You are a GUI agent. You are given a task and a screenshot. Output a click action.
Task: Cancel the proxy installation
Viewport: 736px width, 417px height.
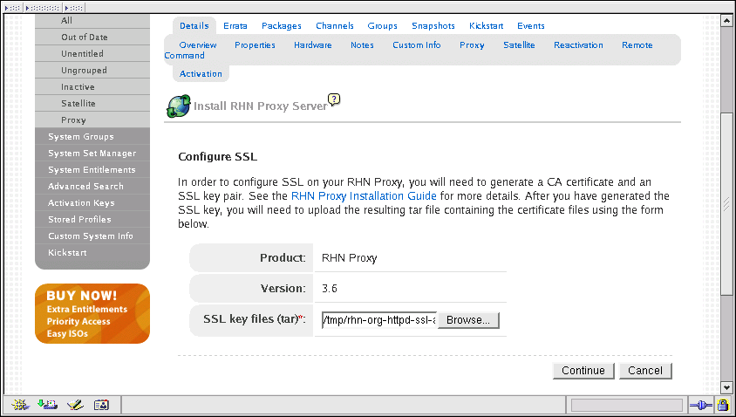point(645,371)
